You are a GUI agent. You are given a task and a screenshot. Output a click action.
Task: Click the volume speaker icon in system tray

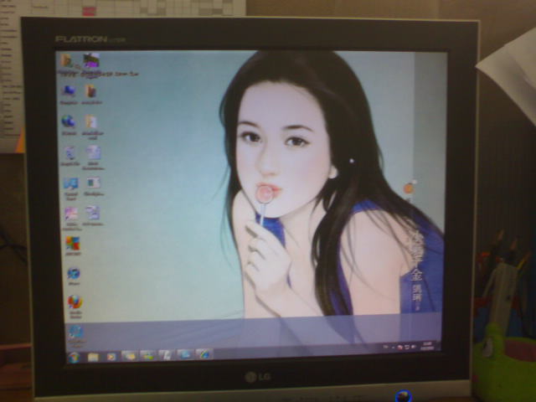tap(413, 345)
